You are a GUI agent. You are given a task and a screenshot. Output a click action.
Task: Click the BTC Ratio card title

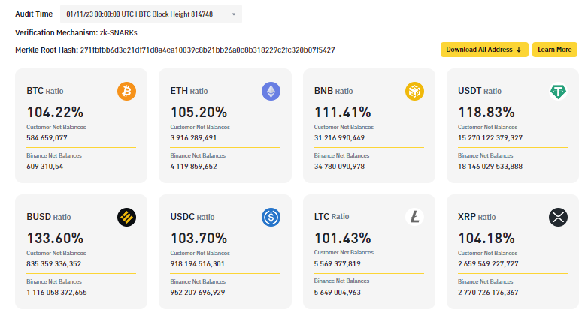point(45,91)
